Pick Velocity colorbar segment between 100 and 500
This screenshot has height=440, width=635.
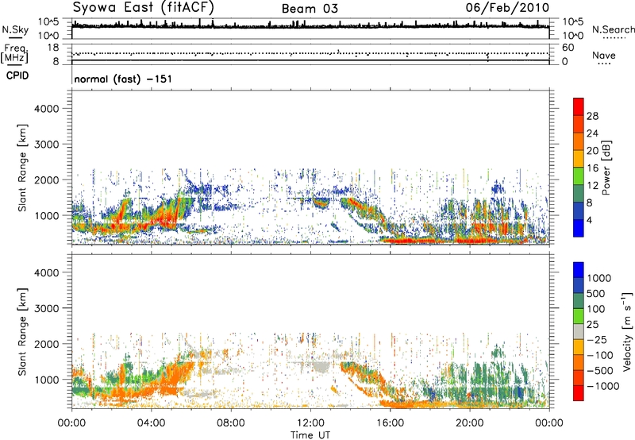pyautogui.click(x=579, y=301)
